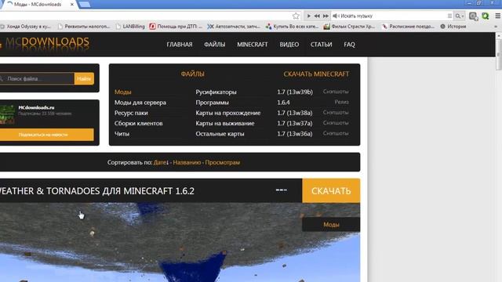Screen dimensions: 502x282
Task: Open the MCdownloads.ru group link
Action: (x=36, y=107)
